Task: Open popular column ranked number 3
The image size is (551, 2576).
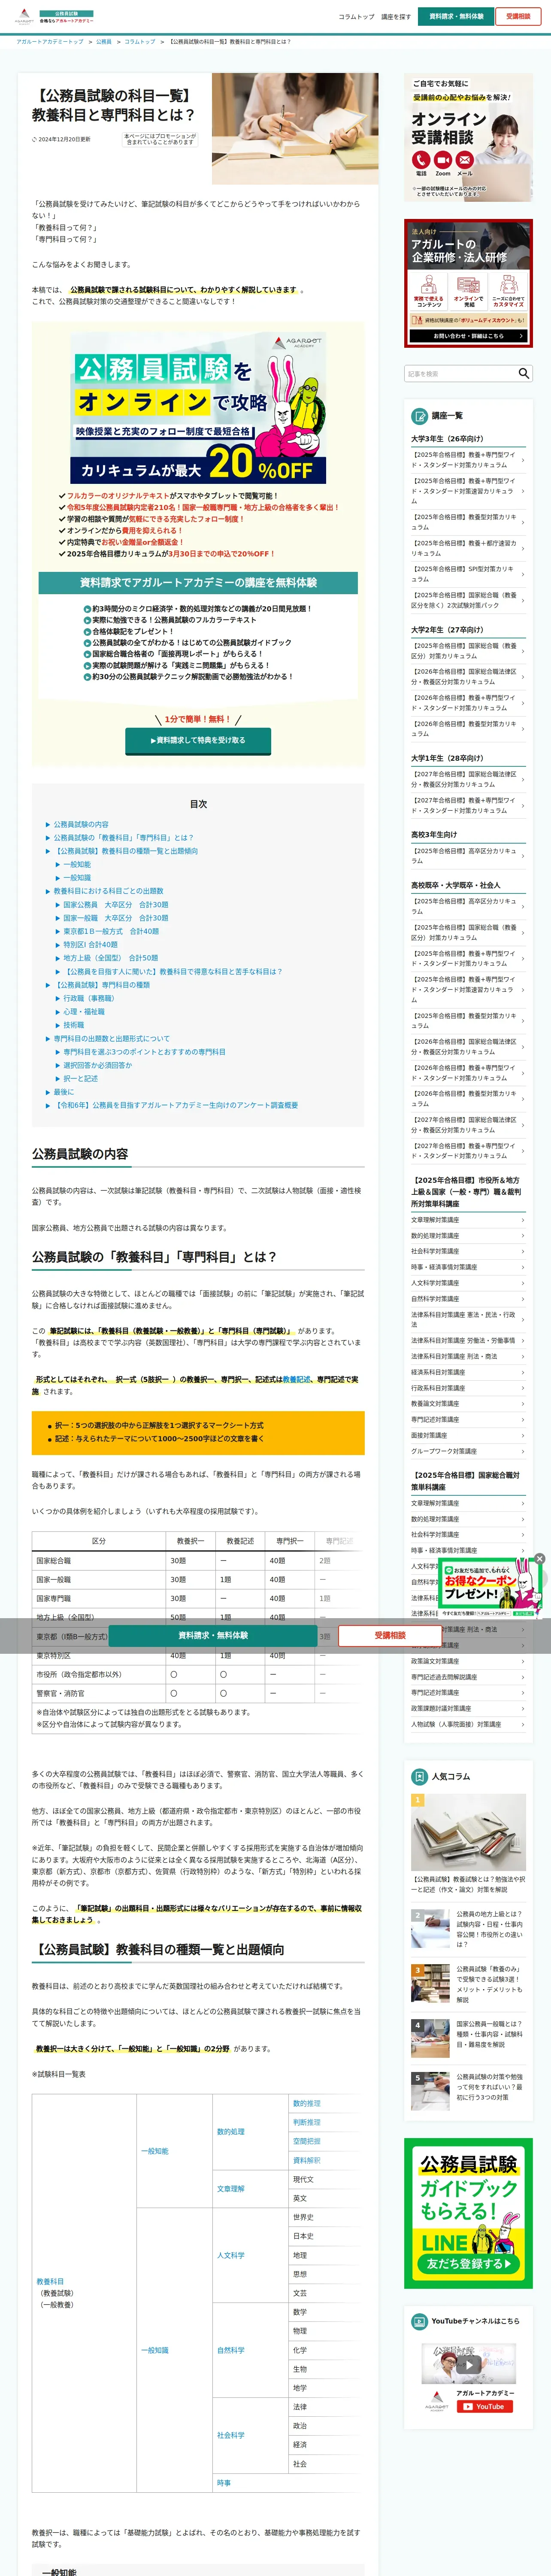Action: click(468, 1985)
